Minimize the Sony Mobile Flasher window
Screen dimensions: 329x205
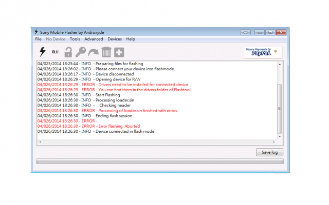(x=260, y=32)
